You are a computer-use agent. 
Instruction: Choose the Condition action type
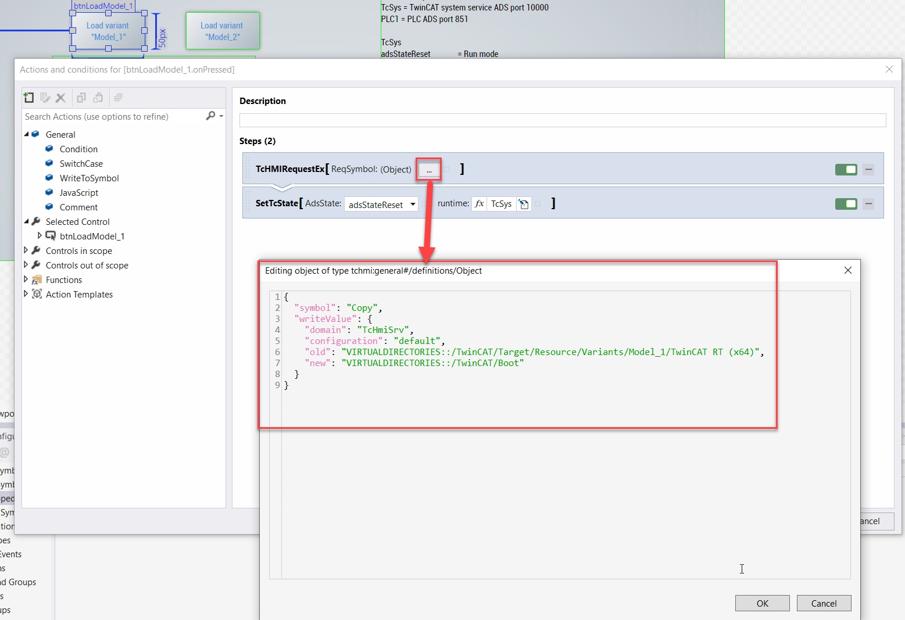[78, 149]
